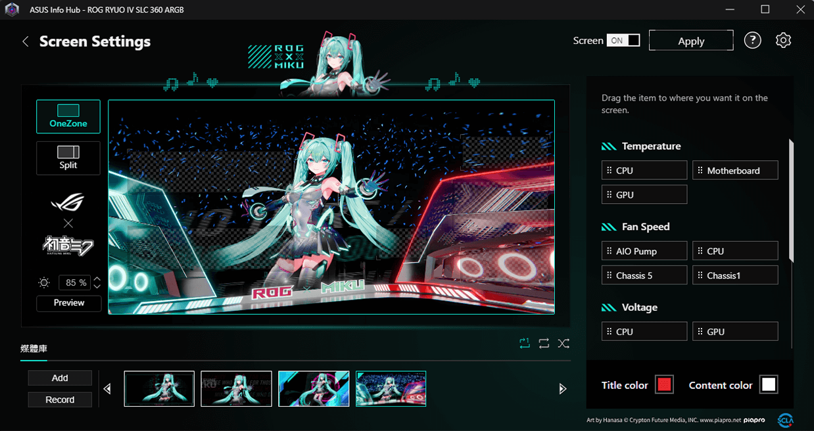Screen dimensions: 814x431
Task: Increase brightness with the up stepper arrow
Action: [97, 279]
